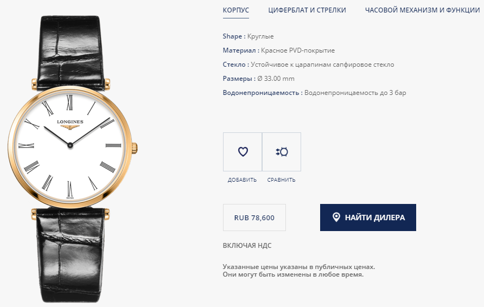
Task: Click the НАЙТИ ДИЛЕРА text
Action: point(375,218)
